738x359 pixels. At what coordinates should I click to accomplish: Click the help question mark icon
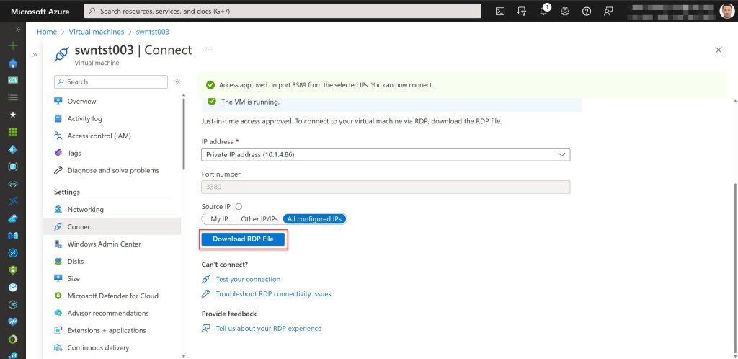(587, 11)
